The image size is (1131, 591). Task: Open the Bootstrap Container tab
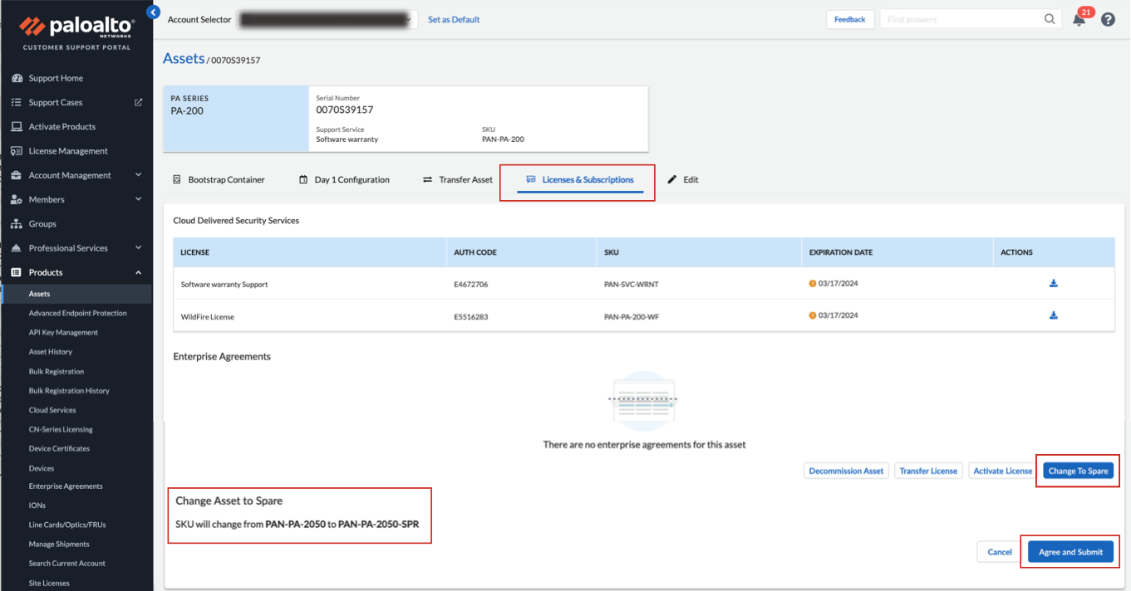(x=219, y=179)
